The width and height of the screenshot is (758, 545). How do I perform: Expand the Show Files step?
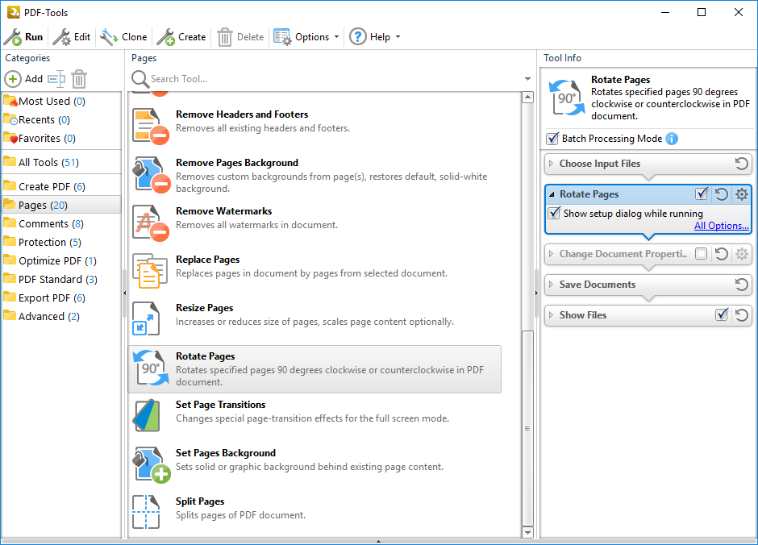551,315
